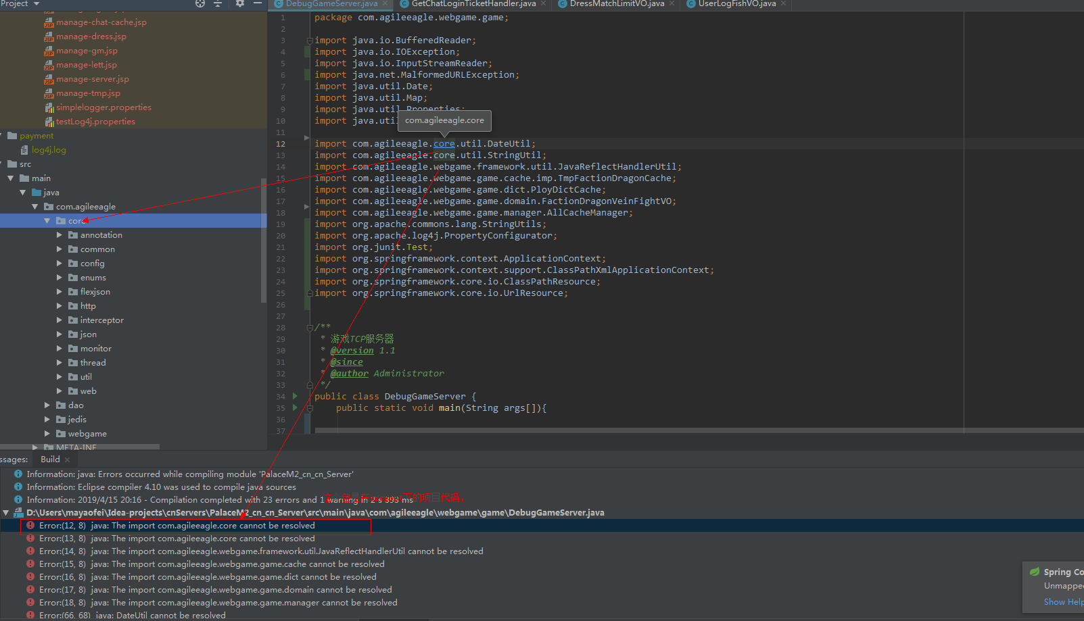The height and width of the screenshot is (621, 1084).
Task: Click run gutter icon beside class DebugGameServer
Action: (x=295, y=397)
